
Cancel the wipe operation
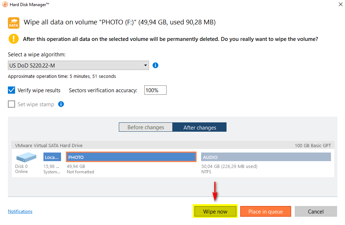tap(316, 211)
